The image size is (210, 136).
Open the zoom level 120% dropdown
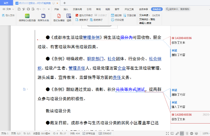click(x=206, y=134)
